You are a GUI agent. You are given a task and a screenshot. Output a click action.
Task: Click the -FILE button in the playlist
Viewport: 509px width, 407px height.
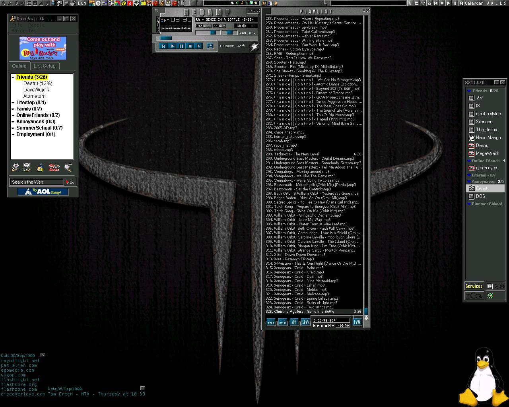282,322
